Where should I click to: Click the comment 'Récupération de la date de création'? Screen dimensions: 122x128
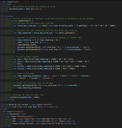(32, 6)
